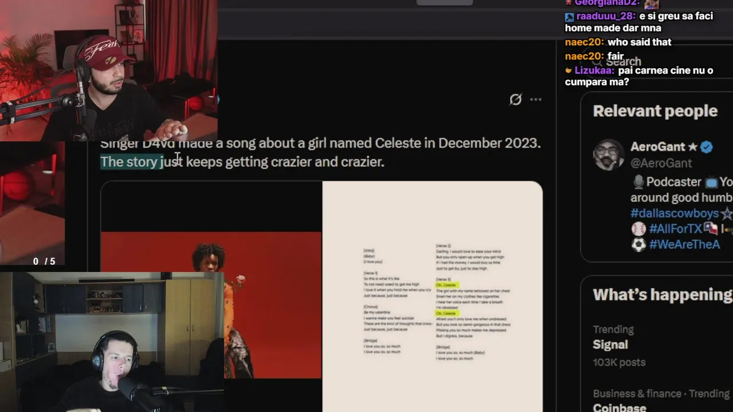This screenshot has height=412, width=733.
Task: Click the 103K posts count text
Action: [619, 362]
